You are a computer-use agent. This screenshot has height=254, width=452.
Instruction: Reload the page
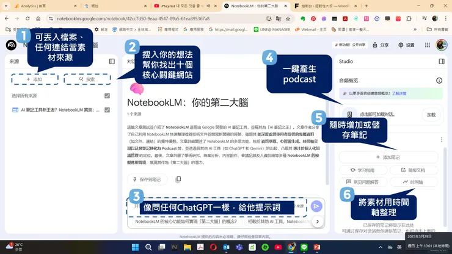tap(27, 18)
